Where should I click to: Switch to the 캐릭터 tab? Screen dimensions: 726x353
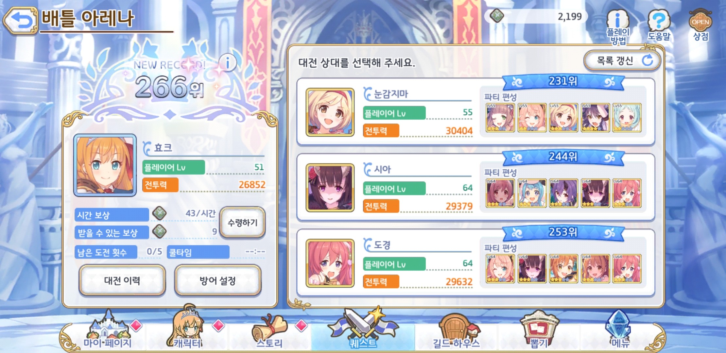[187, 328]
